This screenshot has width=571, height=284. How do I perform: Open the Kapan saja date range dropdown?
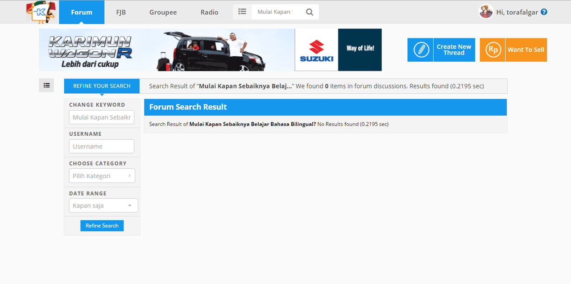point(103,205)
